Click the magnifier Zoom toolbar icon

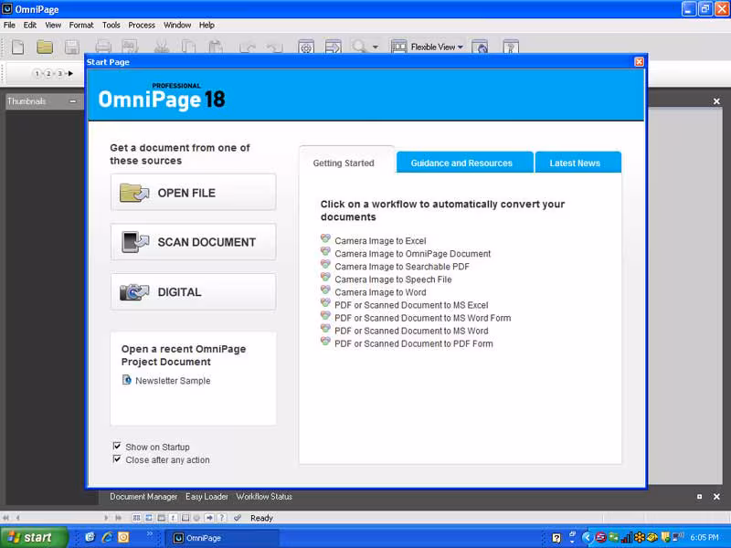[x=359, y=47]
